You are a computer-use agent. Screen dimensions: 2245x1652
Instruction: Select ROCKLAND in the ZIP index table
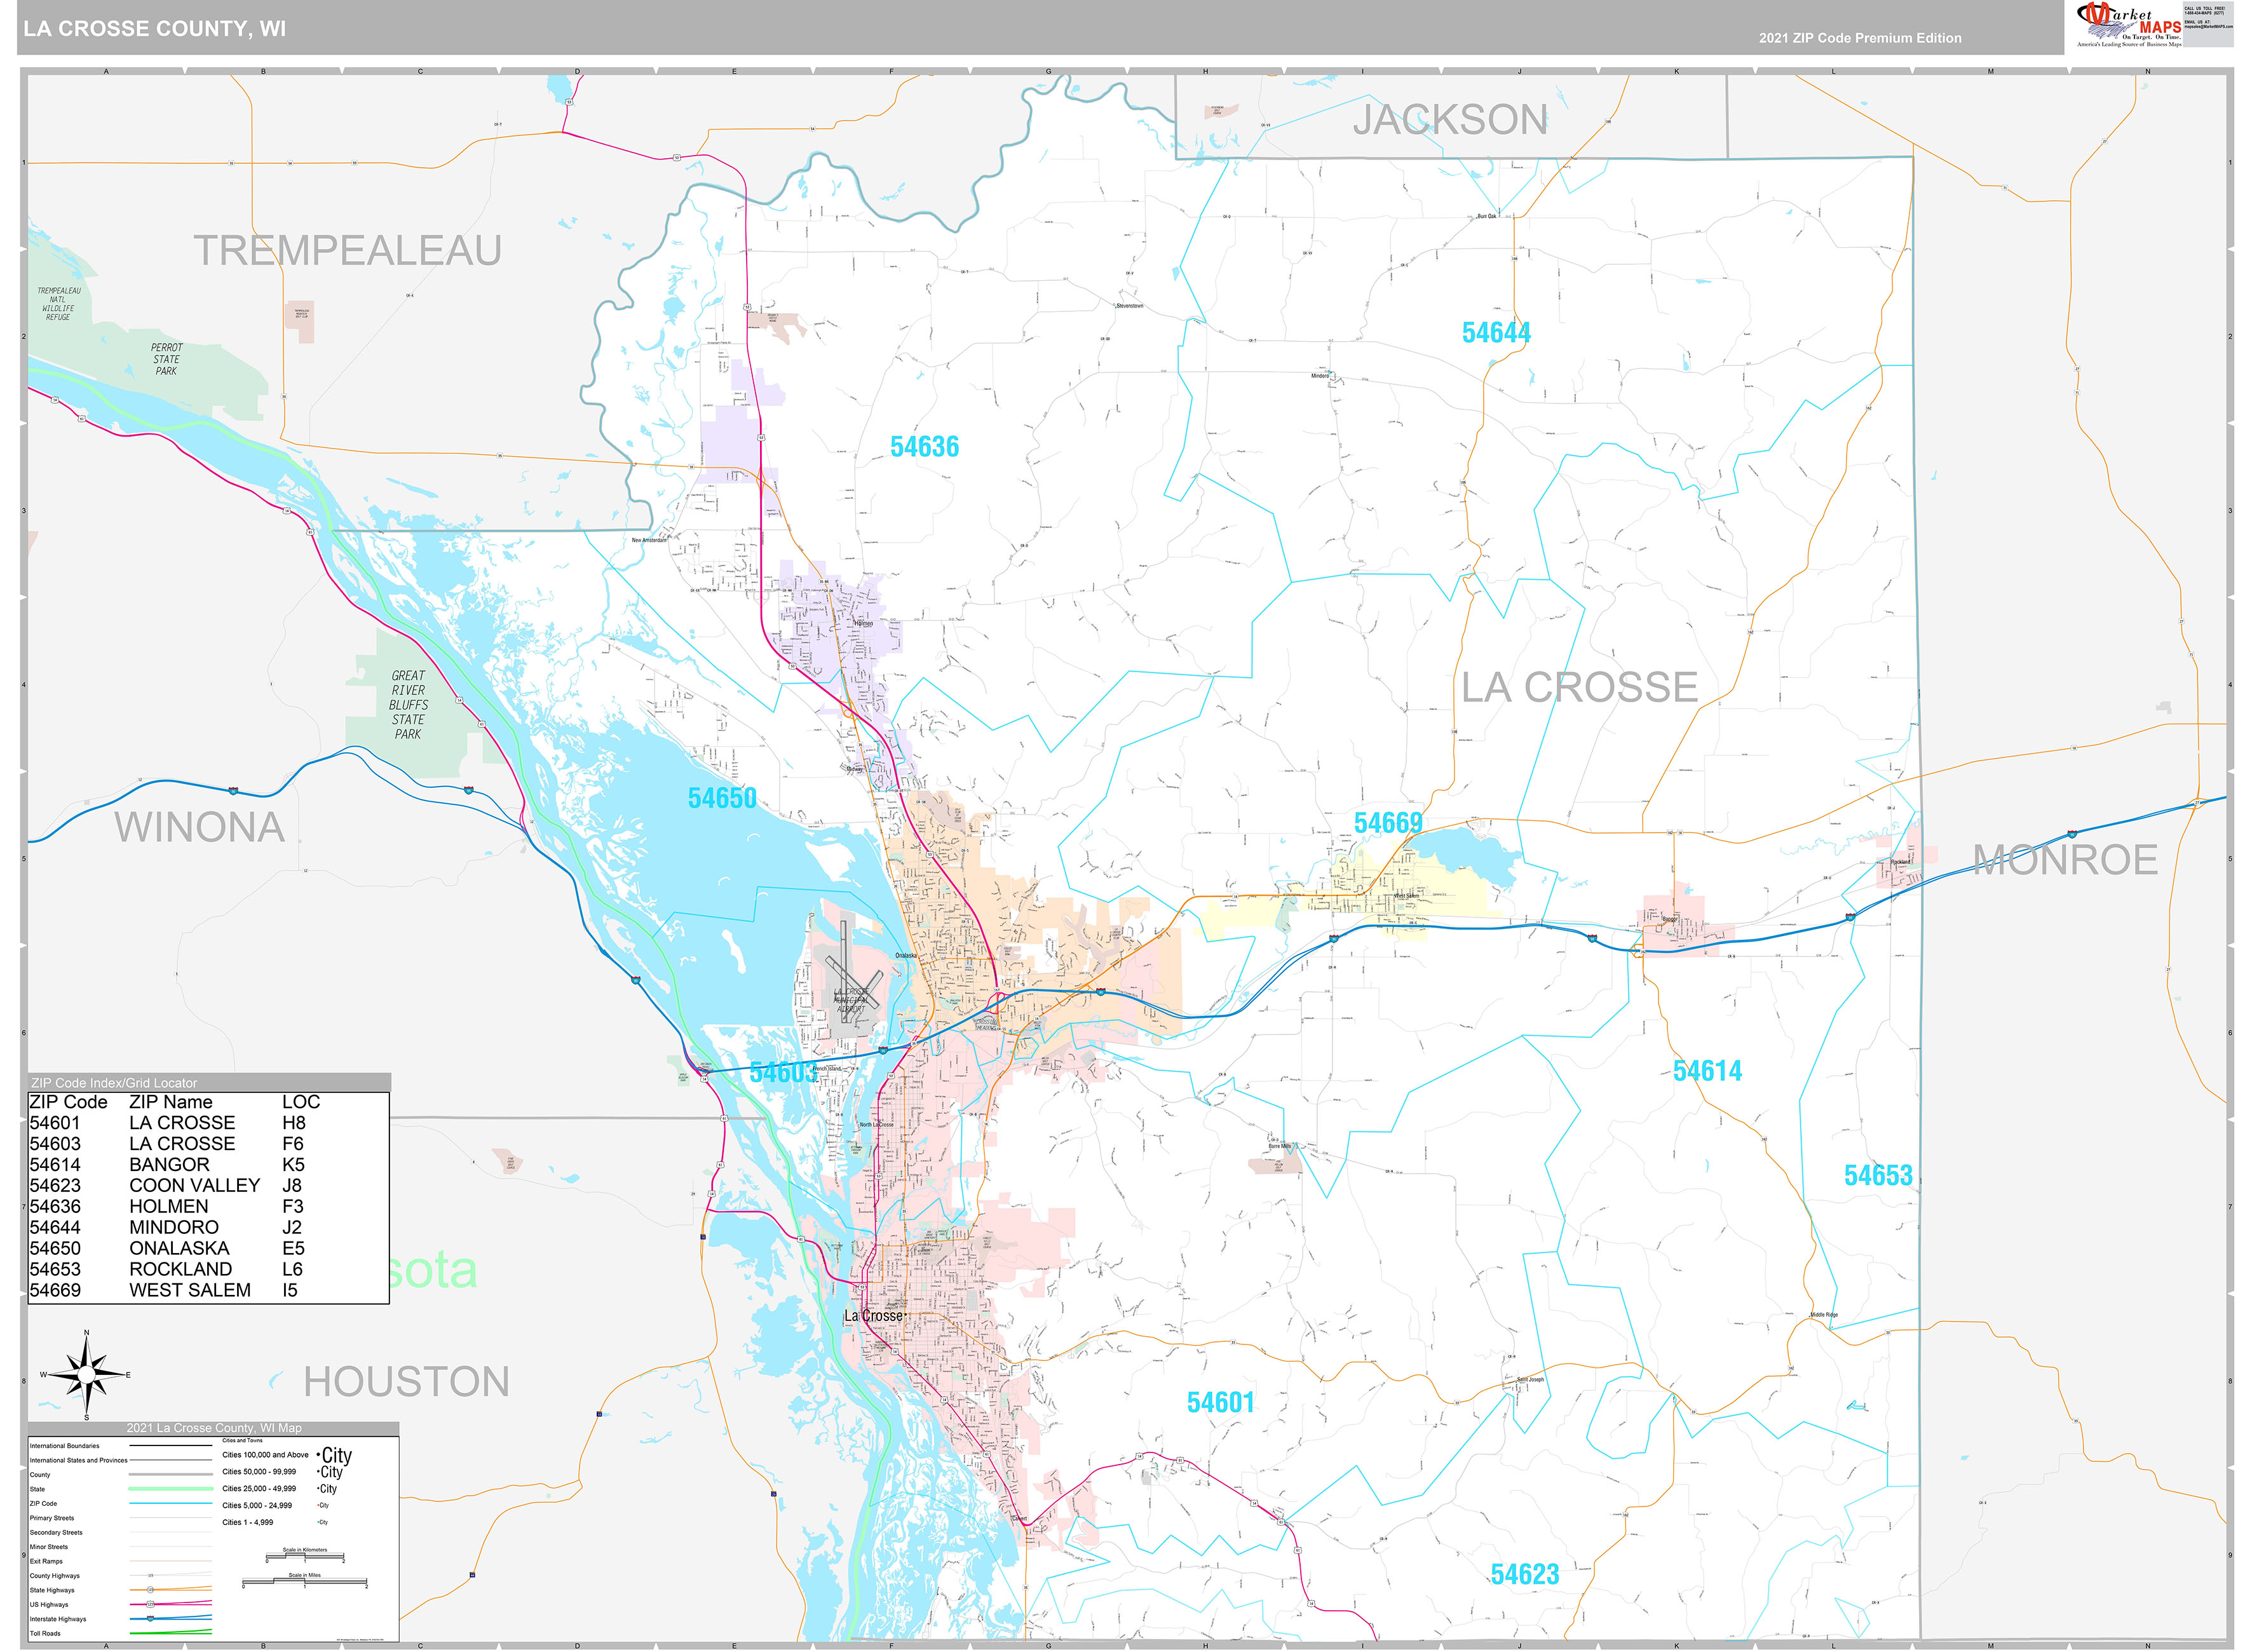pyautogui.click(x=180, y=1269)
